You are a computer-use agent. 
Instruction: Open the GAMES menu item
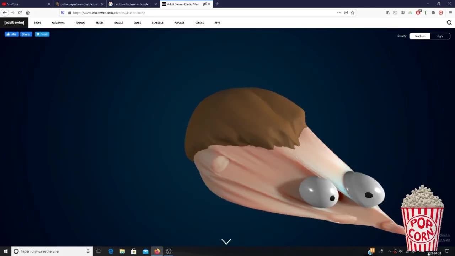pos(137,23)
